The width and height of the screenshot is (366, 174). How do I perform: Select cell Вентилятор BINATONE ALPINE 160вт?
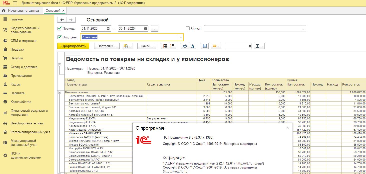(105, 96)
